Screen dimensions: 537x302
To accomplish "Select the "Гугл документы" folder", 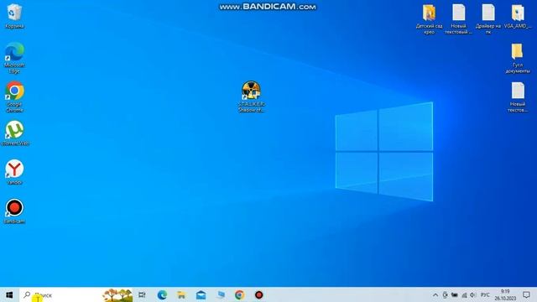I will [x=518, y=58].
